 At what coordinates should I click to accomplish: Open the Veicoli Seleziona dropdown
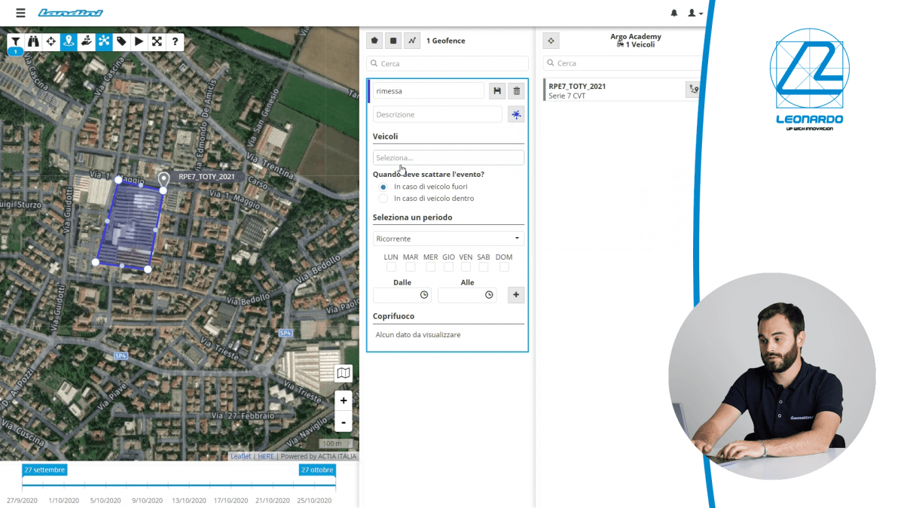(448, 158)
